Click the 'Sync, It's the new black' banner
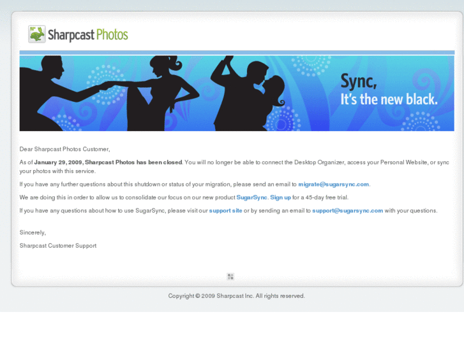Image resolution: width=464 pixels, height=347 pixels. click(x=237, y=93)
